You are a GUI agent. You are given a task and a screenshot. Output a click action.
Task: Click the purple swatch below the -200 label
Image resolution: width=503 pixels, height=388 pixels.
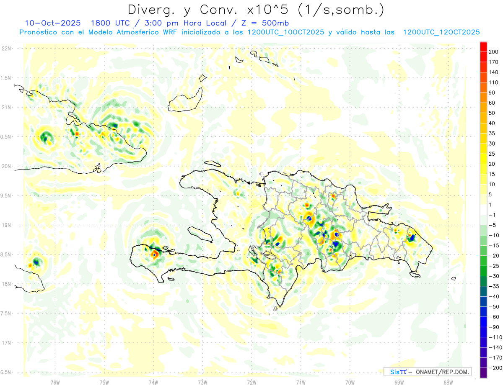483,373
